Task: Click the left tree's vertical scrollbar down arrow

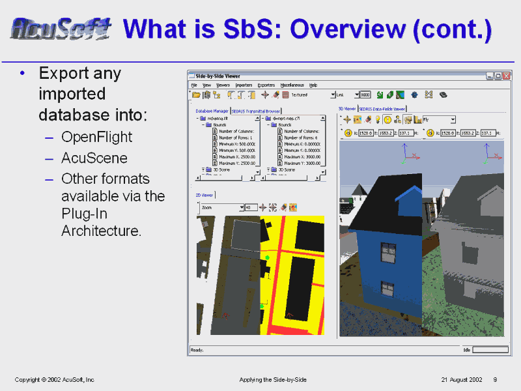Action: 258,171
